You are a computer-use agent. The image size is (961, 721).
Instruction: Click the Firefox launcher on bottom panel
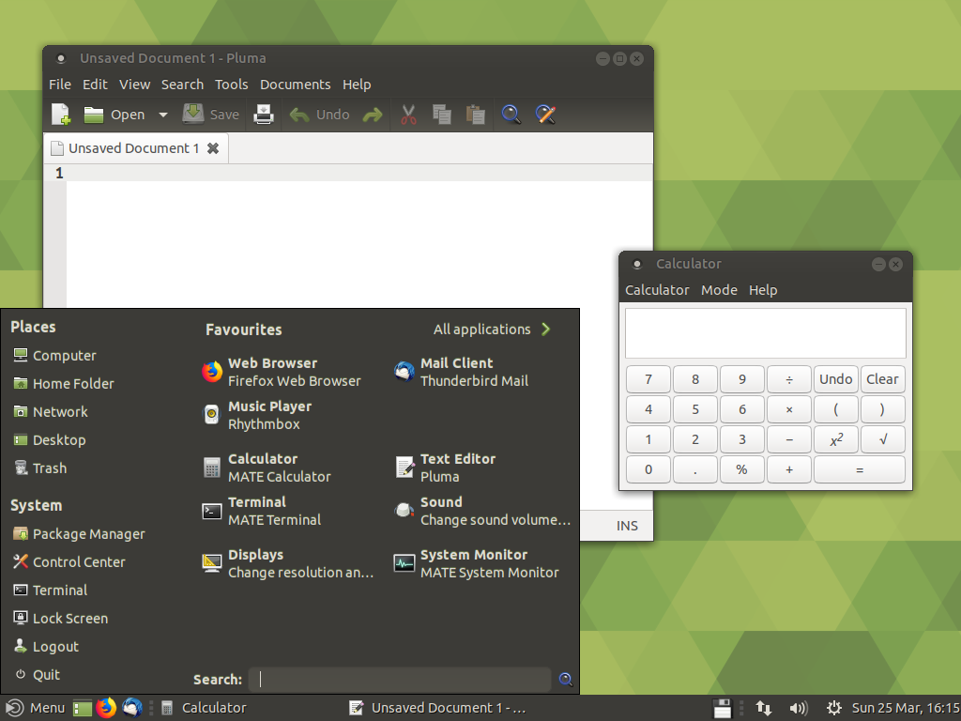pyautogui.click(x=106, y=708)
